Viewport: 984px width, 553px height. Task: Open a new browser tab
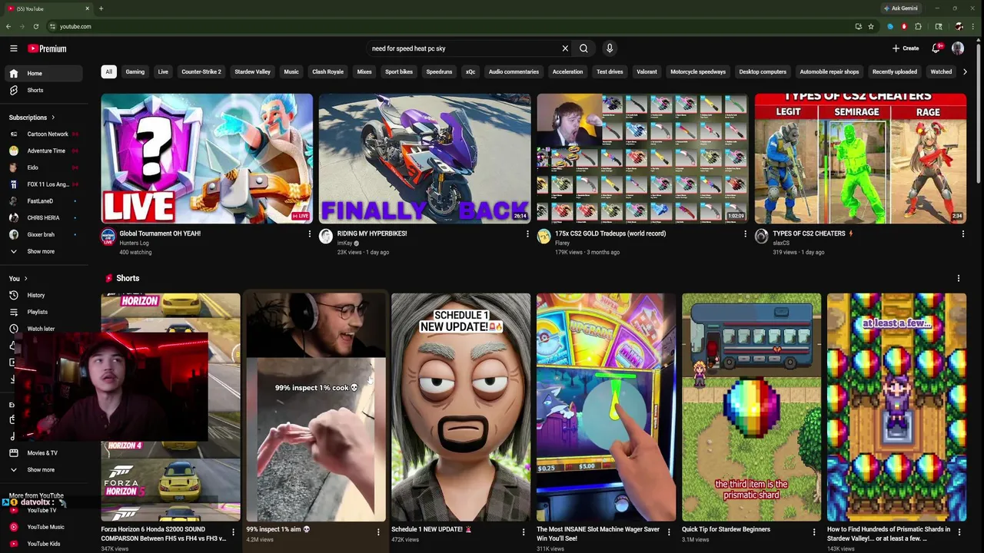[101, 8]
